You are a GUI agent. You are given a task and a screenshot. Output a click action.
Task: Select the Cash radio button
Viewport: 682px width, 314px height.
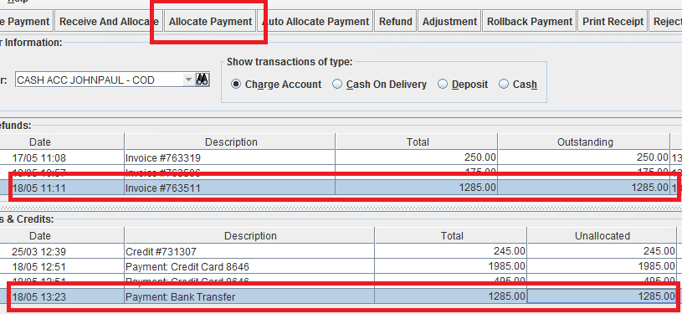[x=504, y=84]
